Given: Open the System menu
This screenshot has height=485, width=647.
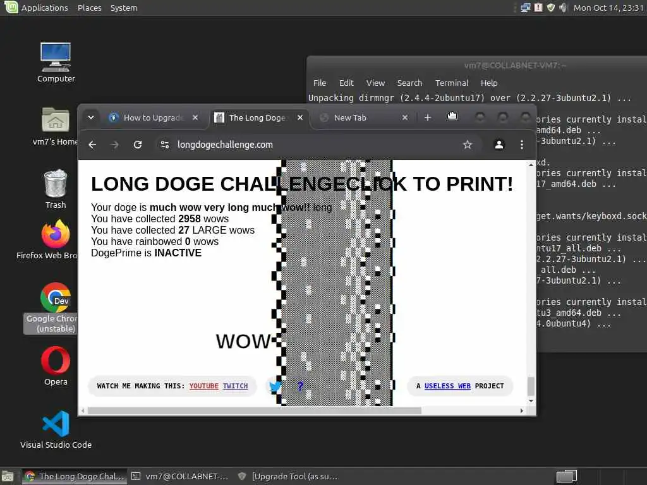Looking at the screenshot, I should 124,8.
